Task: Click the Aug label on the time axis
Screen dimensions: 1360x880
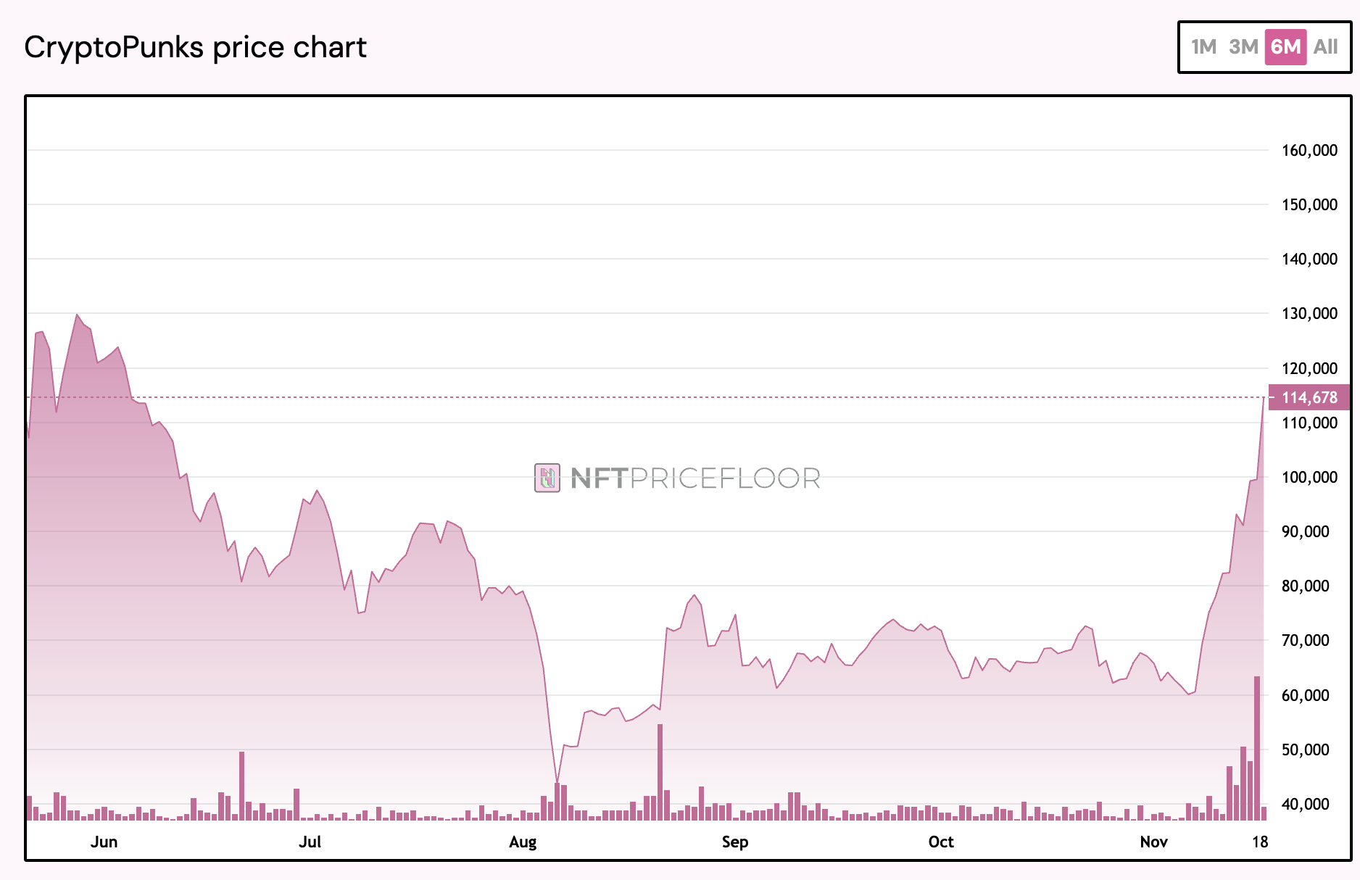Action: pyautogui.click(x=523, y=842)
